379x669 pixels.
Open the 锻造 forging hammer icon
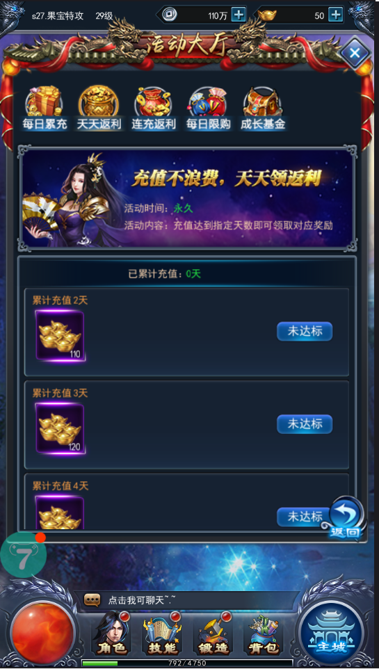tap(213, 633)
